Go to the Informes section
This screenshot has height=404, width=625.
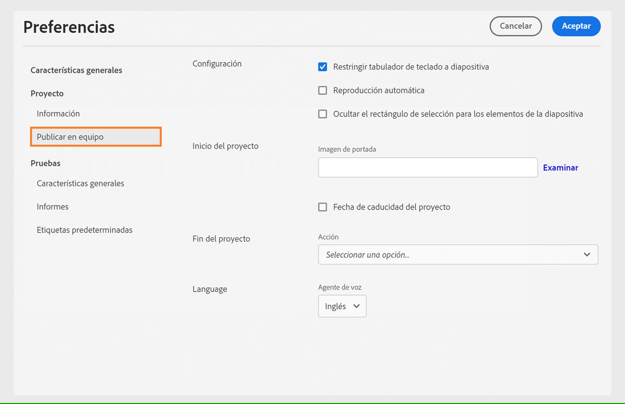(x=53, y=206)
